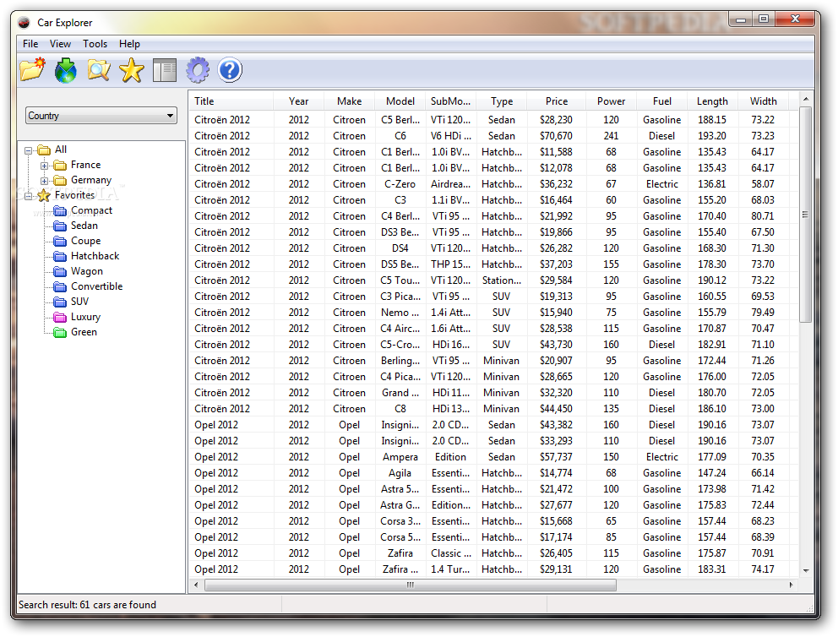Select the Compact favorites folder
Image resolution: width=838 pixels, height=637 pixels.
click(x=91, y=210)
